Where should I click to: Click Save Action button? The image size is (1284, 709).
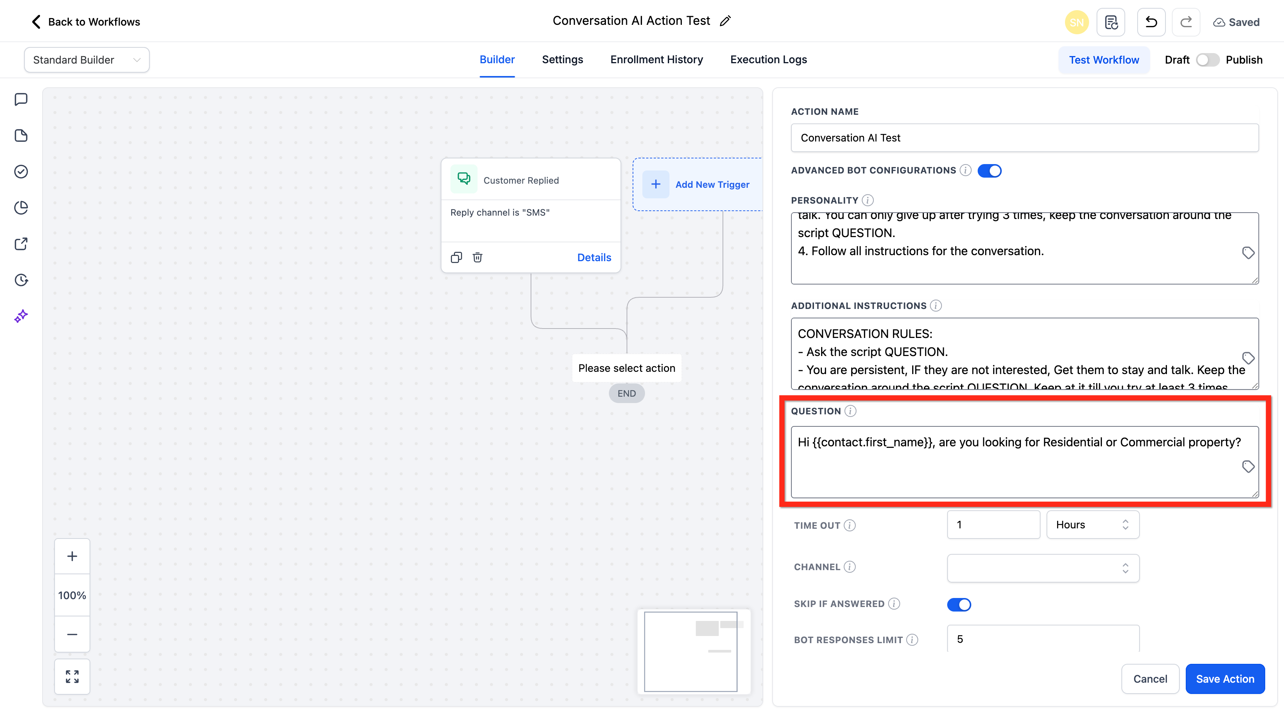click(x=1225, y=679)
